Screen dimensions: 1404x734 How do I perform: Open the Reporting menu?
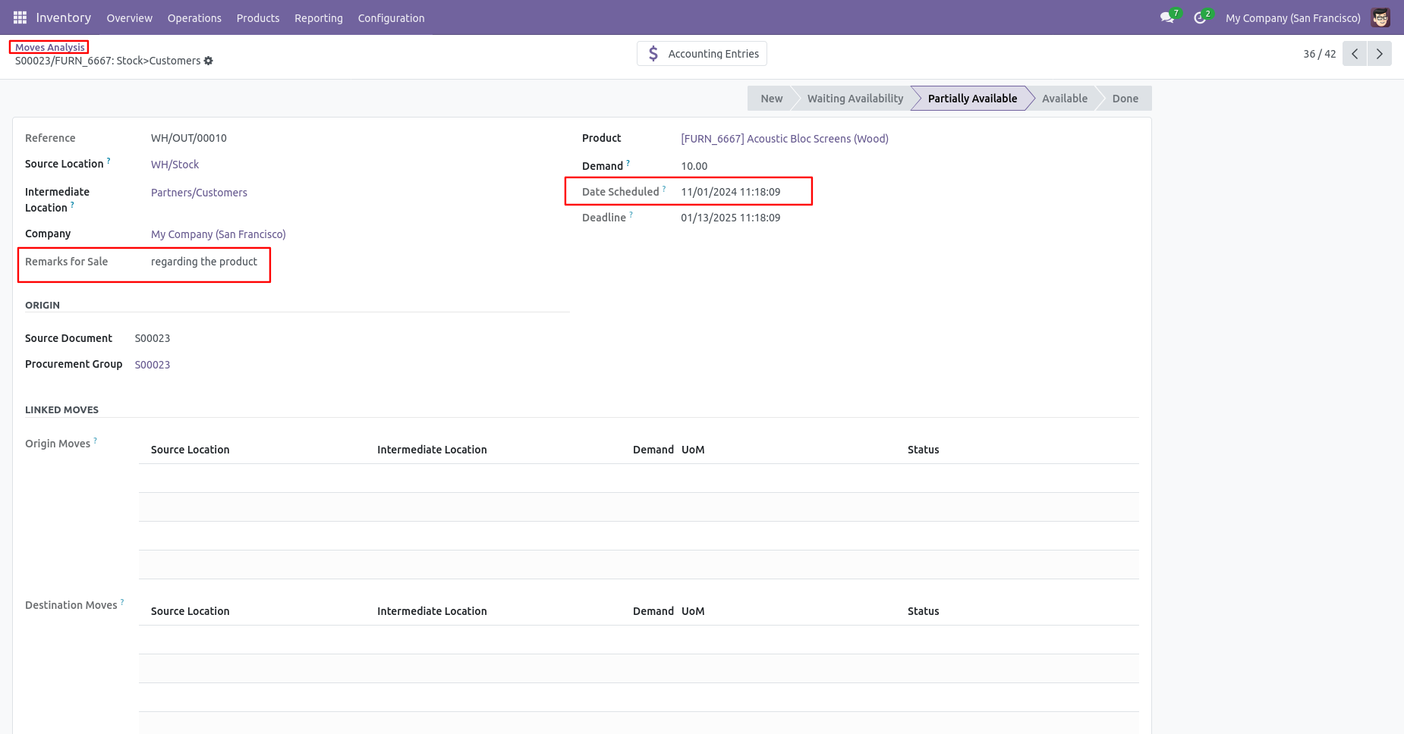click(319, 18)
